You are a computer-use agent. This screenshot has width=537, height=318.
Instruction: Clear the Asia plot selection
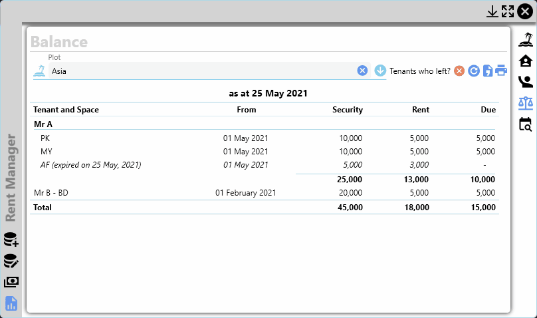[362, 71]
